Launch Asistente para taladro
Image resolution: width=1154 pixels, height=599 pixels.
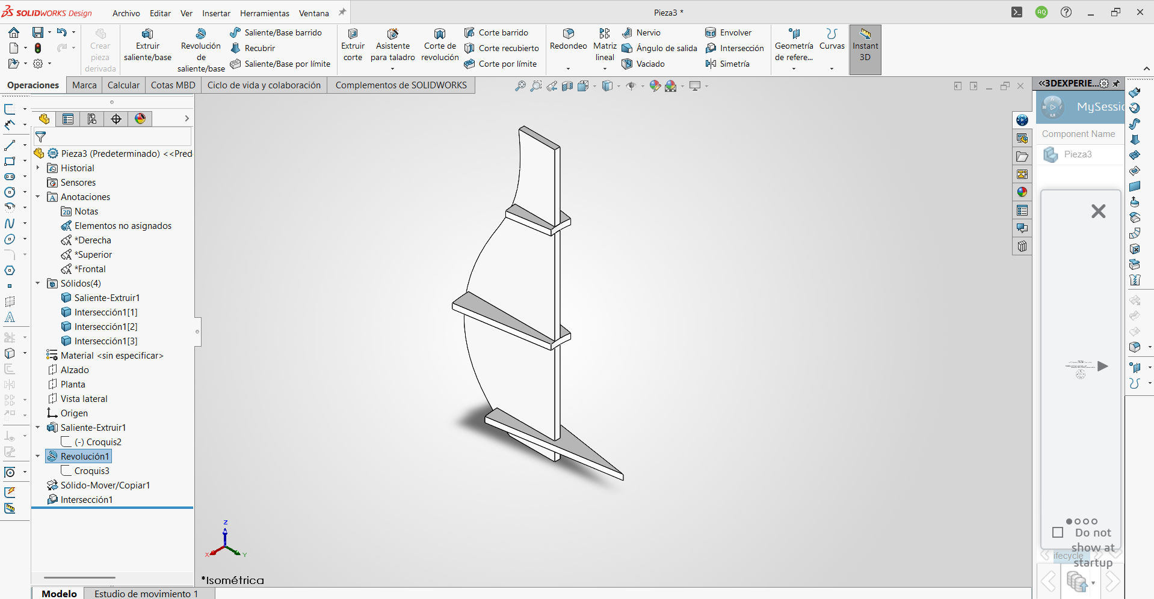pos(393,45)
